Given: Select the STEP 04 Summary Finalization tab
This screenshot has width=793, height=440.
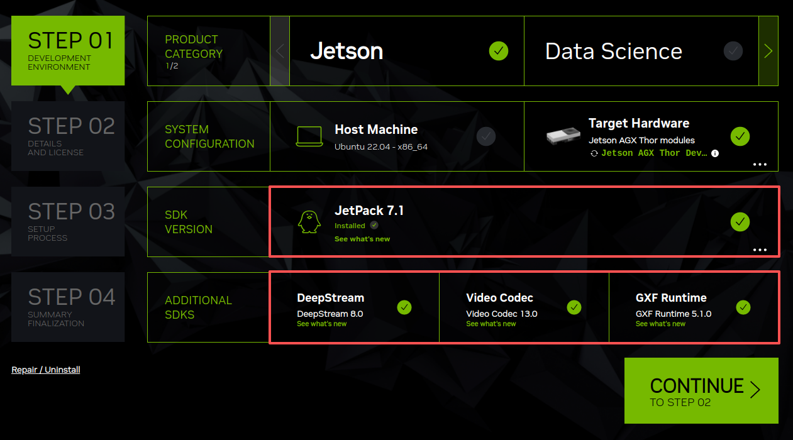Looking at the screenshot, I should (x=68, y=307).
